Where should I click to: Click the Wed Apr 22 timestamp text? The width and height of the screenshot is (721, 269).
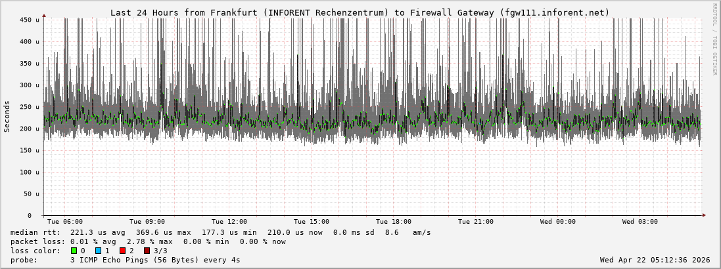tap(655, 260)
